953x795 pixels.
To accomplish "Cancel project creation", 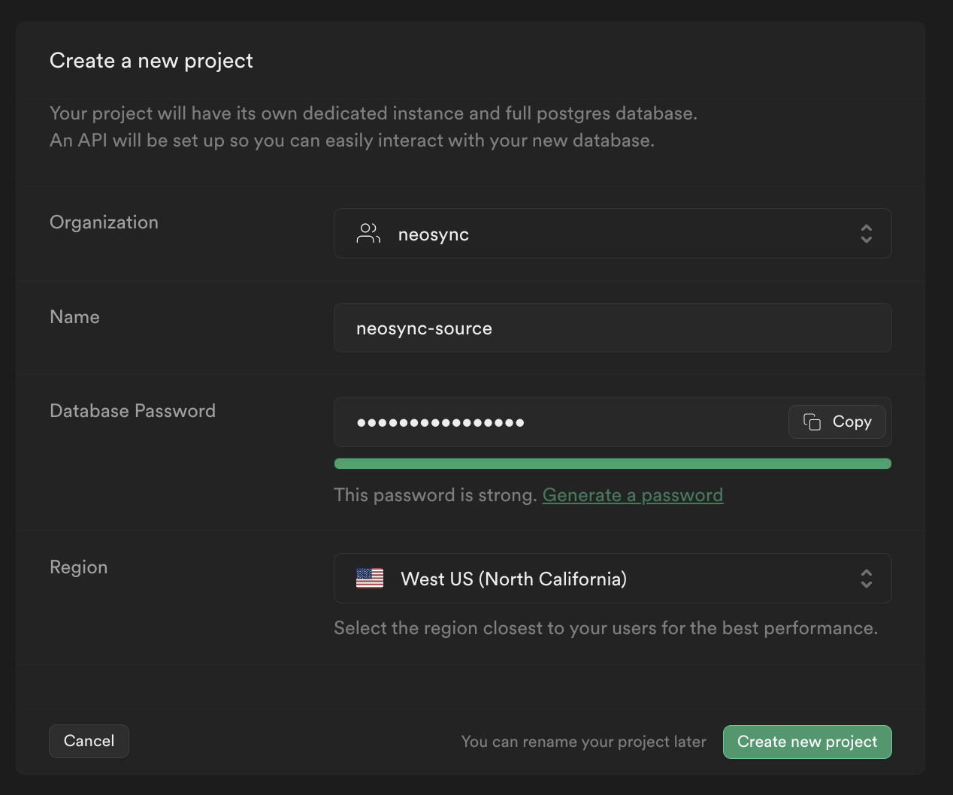I will (x=89, y=741).
